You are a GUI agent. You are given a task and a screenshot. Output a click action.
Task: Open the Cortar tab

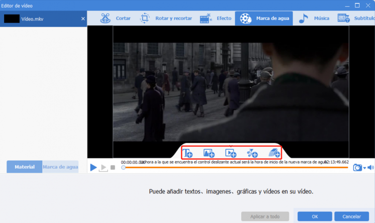tap(115, 18)
